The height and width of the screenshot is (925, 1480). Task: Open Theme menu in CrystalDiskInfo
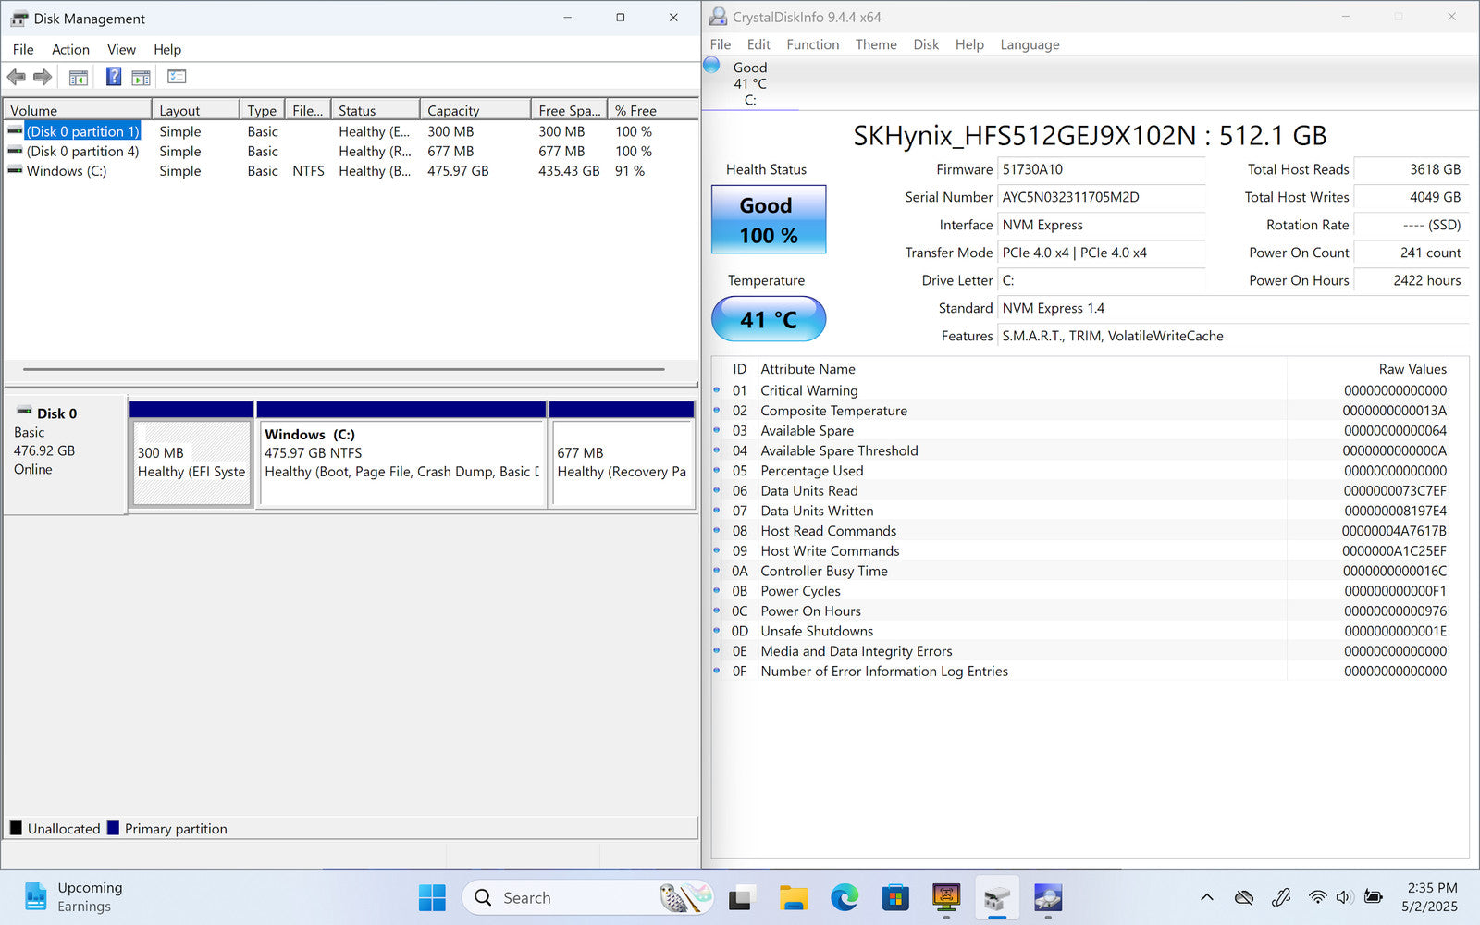point(876,44)
